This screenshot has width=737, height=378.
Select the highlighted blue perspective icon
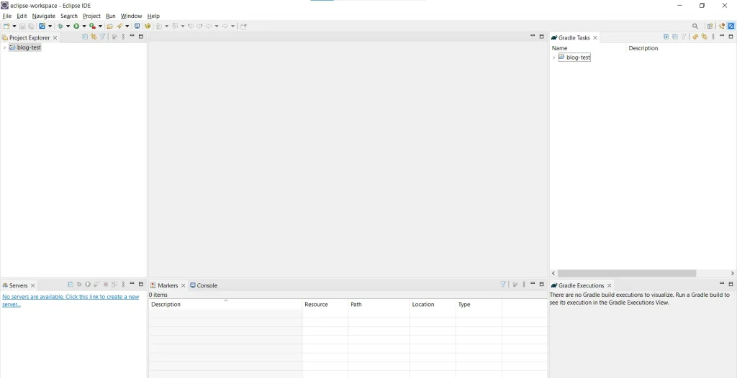731,27
